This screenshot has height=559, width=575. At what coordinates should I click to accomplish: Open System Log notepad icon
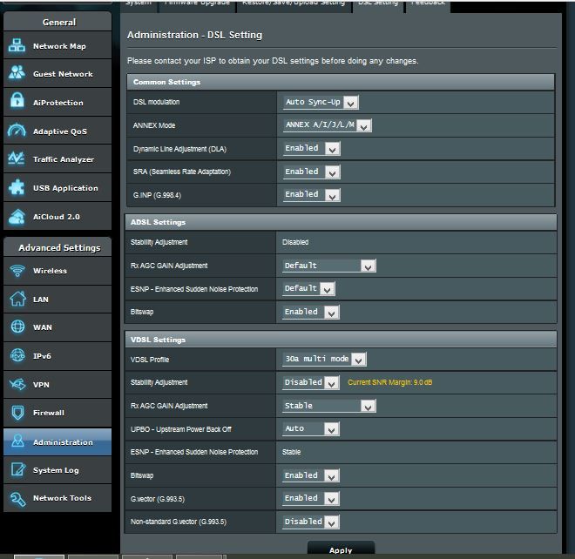point(17,469)
